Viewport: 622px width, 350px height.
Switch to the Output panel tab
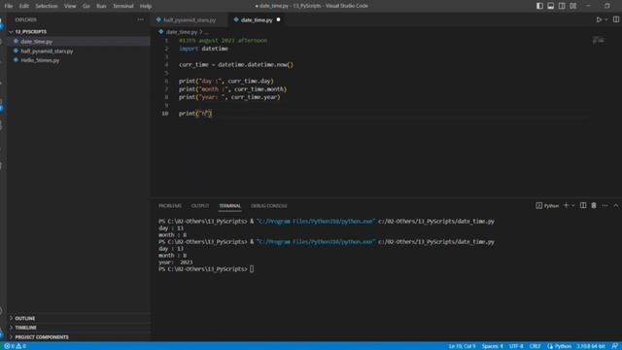(200, 206)
